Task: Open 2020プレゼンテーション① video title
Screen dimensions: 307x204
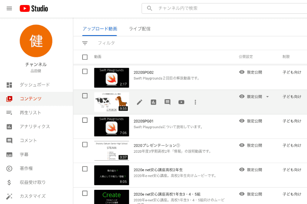Action: click(157, 145)
